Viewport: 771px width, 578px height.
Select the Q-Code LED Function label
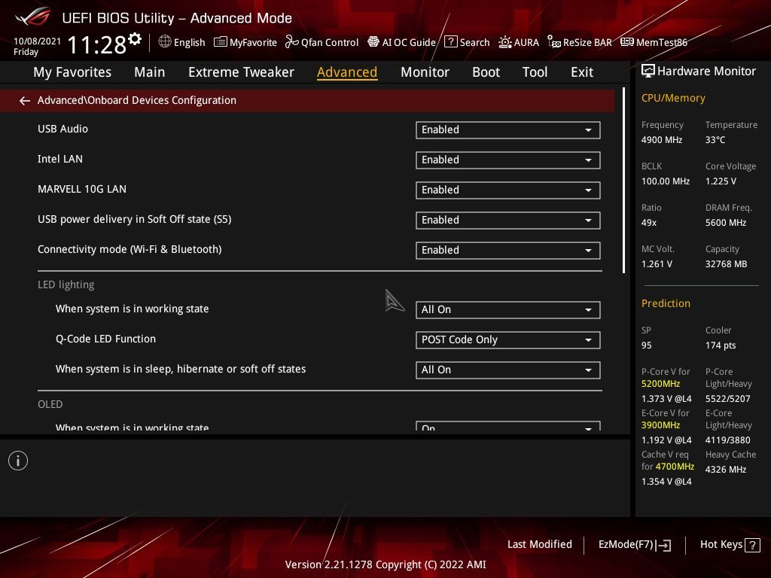tap(105, 339)
